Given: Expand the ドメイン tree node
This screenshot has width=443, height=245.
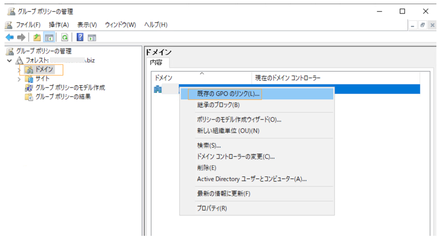Looking at the screenshot, I should coord(19,70).
